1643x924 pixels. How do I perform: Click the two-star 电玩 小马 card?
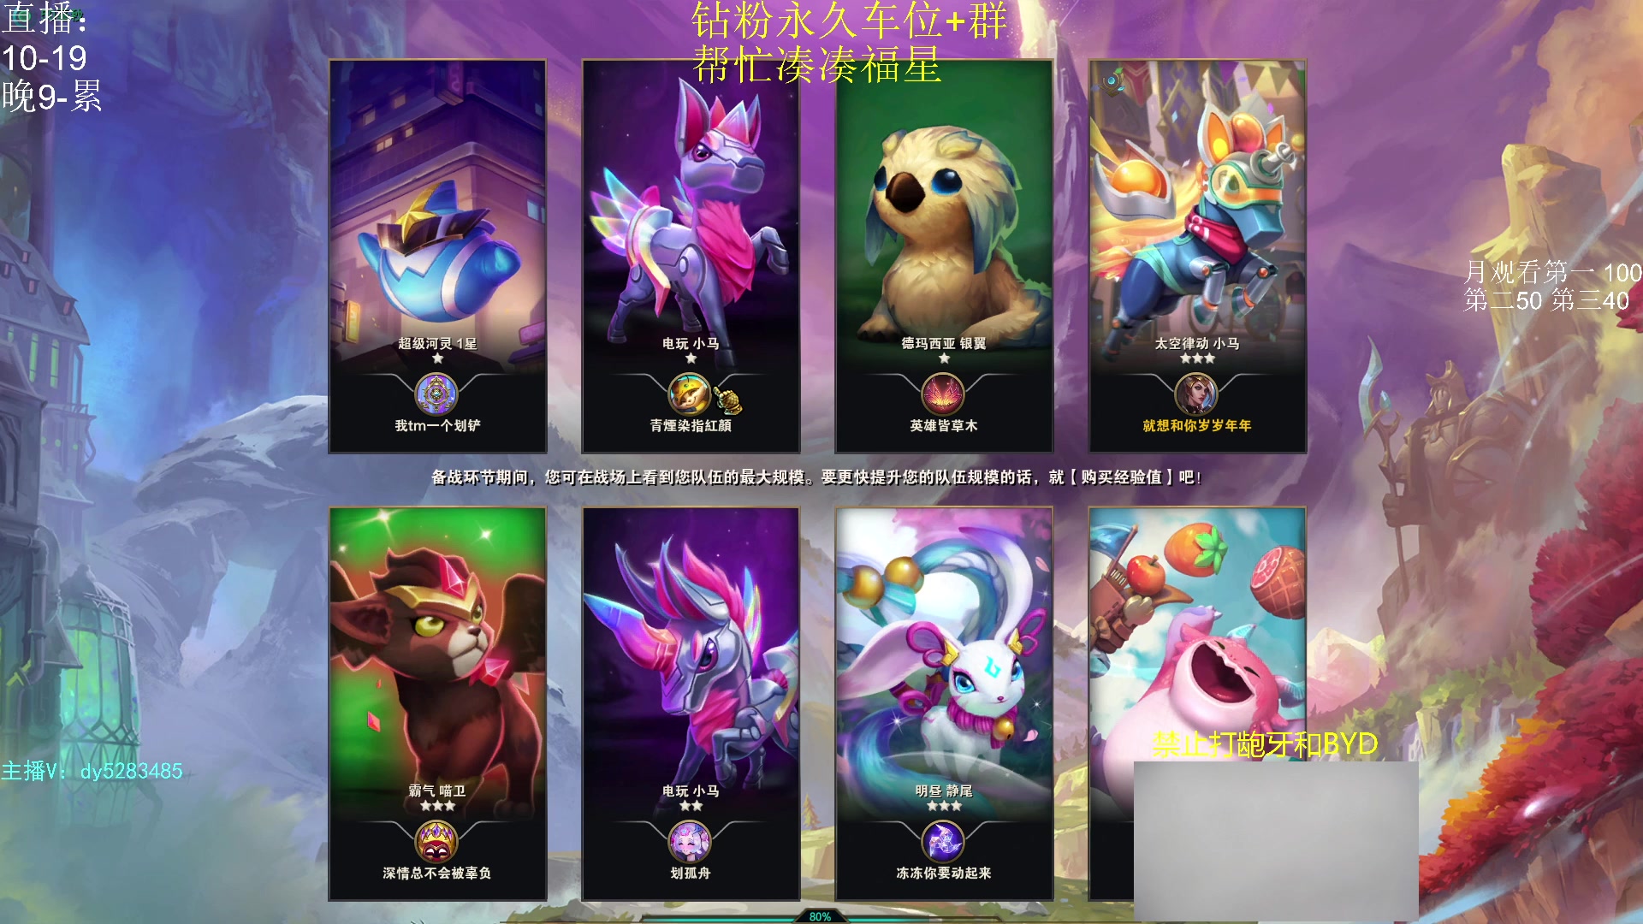point(691,703)
